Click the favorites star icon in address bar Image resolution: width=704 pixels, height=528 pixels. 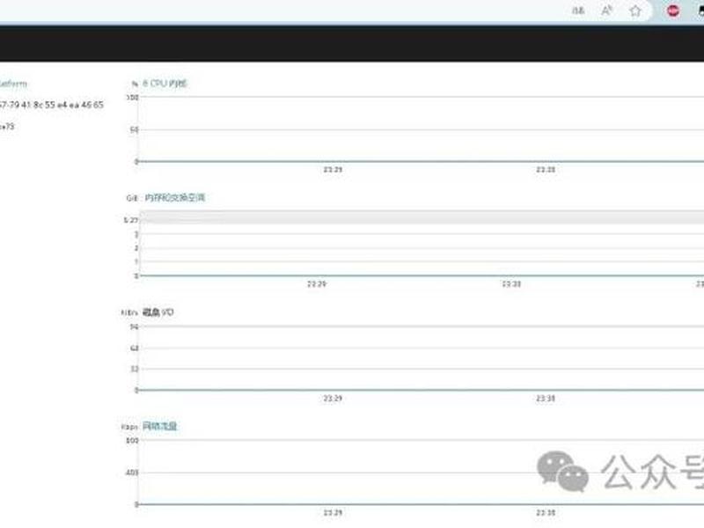[634, 11]
